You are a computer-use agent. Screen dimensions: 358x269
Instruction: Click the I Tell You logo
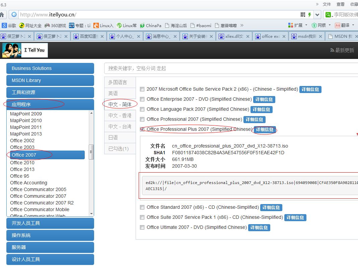tap(25, 50)
